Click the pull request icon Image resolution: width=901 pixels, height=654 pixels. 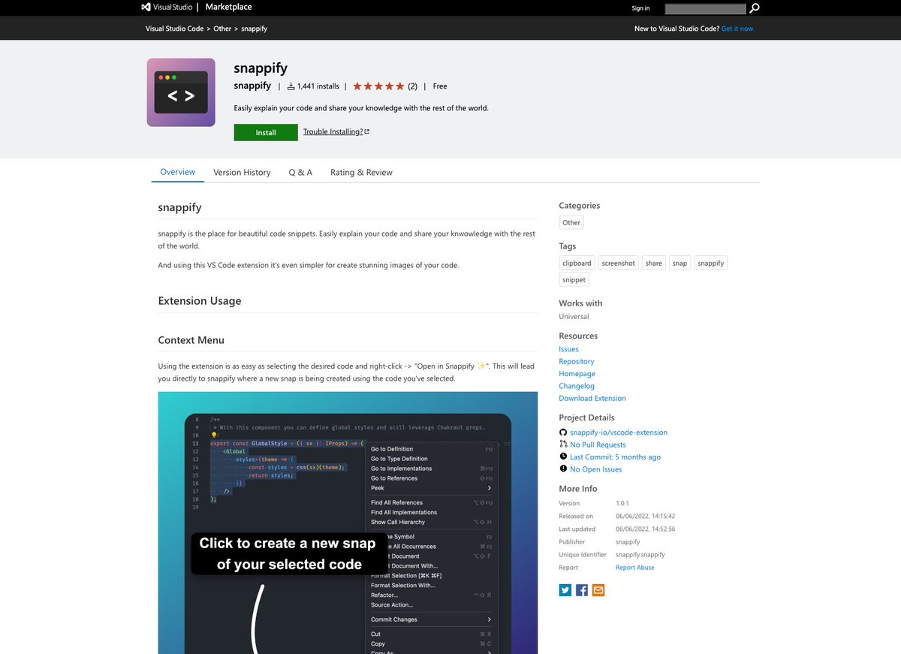click(x=563, y=445)
